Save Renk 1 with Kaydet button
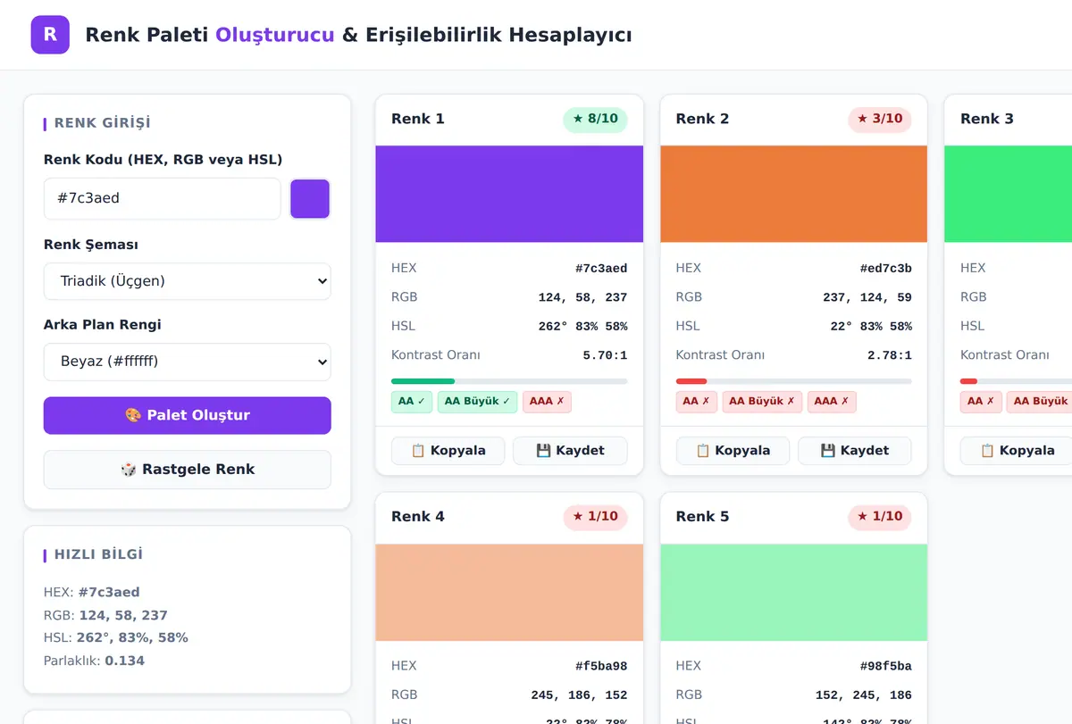Viewport: 1072px width, 724px height. [570, 451]
